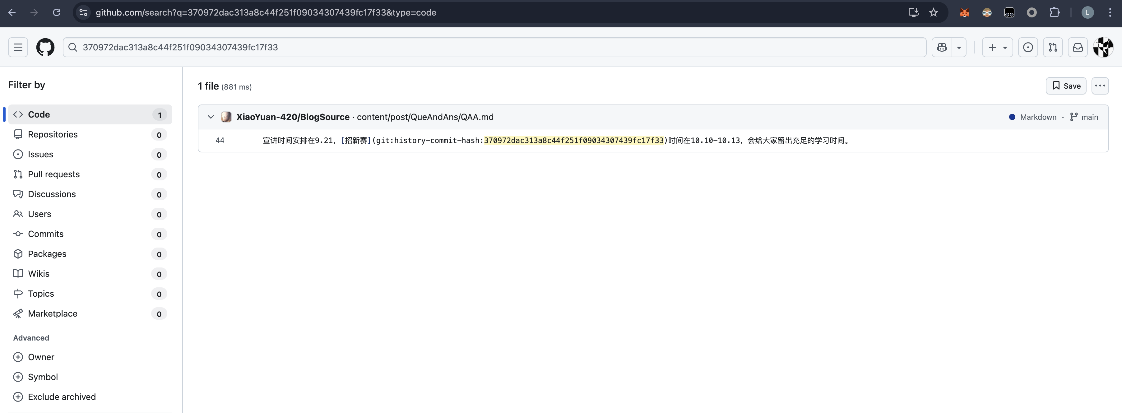Screen dimensions: 1122x413
Task: Open the GitHub hamburger navigation menu
Action: 18,47
